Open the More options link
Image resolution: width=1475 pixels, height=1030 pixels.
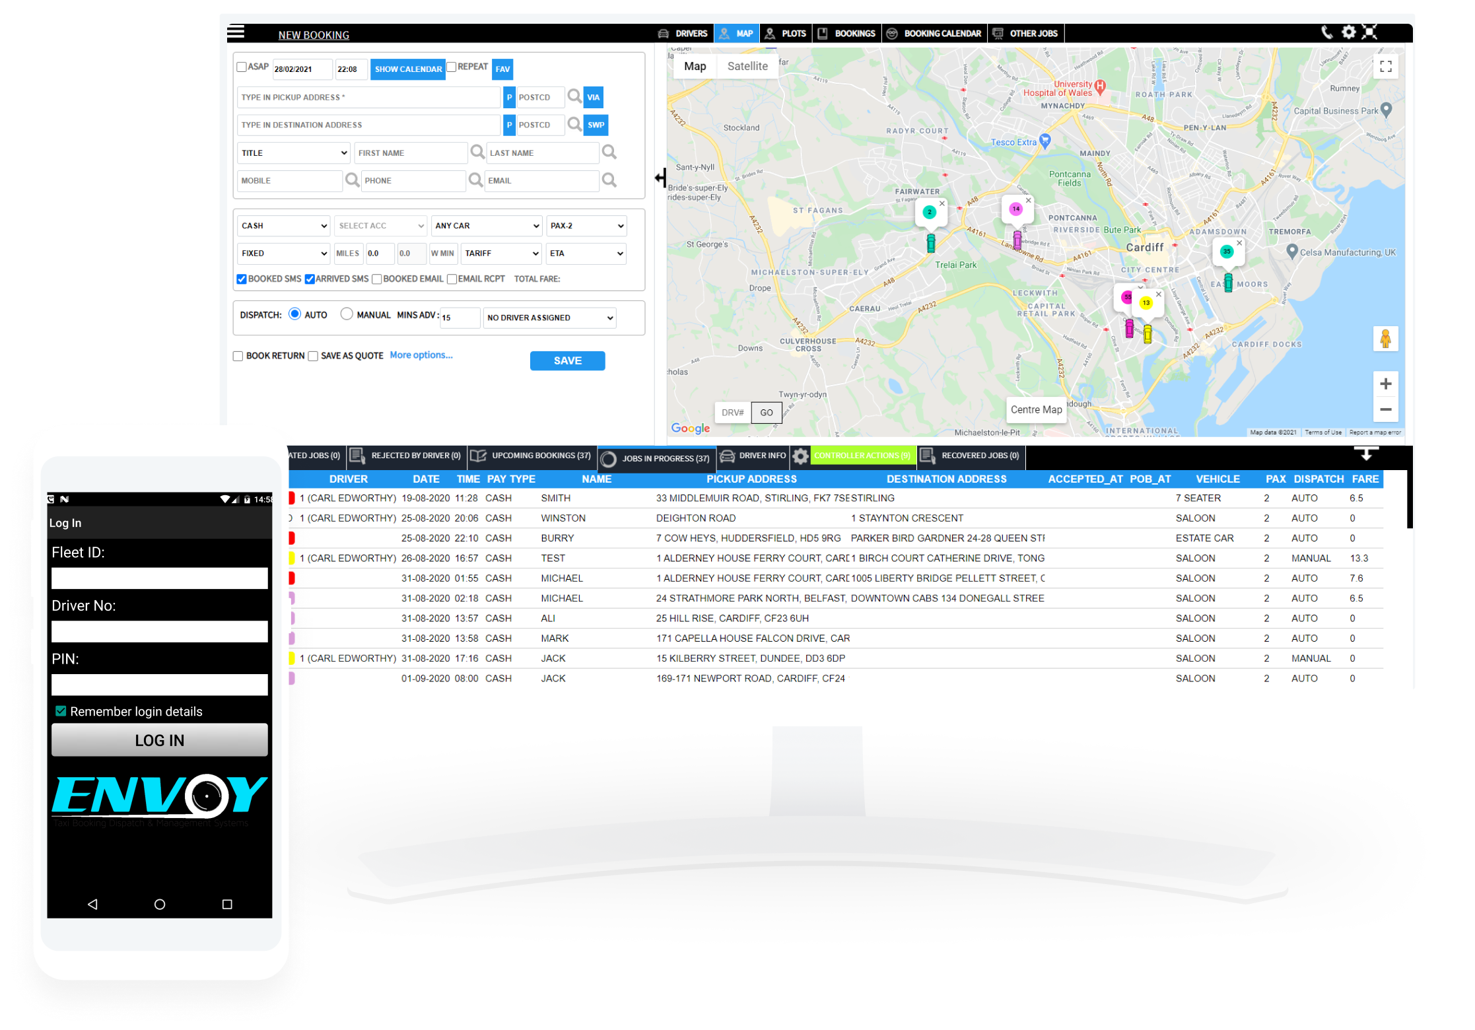[x=421, y=355]
